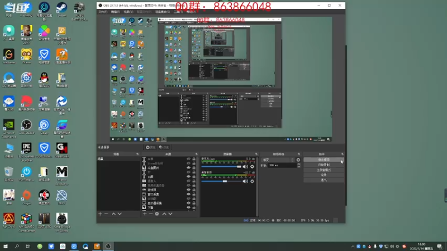
Task: Open source properties gear in sources toolbar
Action: pyautogui.click(x=157, y=214)
